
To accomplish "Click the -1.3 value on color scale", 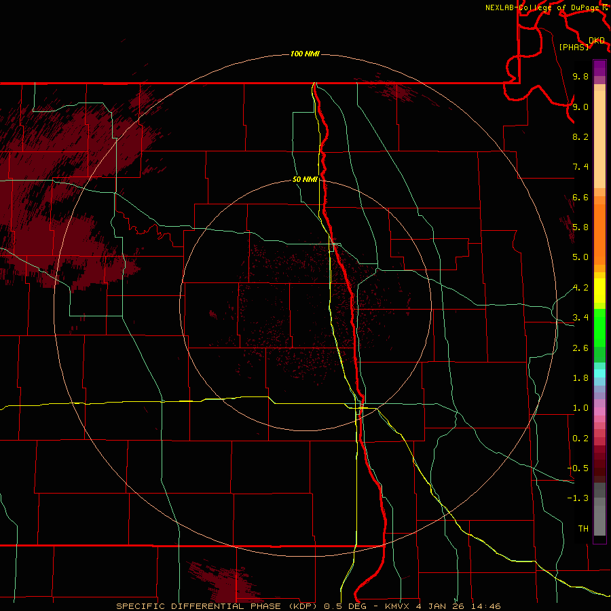I will [x=578, y=498].
